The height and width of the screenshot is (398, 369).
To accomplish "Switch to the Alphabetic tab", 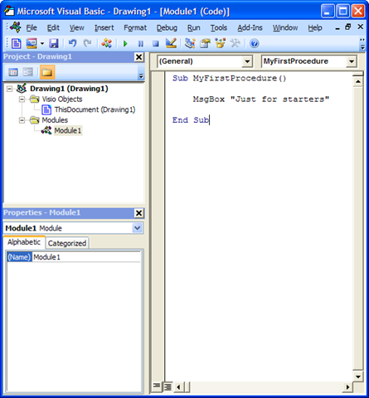I will [24, 242].
